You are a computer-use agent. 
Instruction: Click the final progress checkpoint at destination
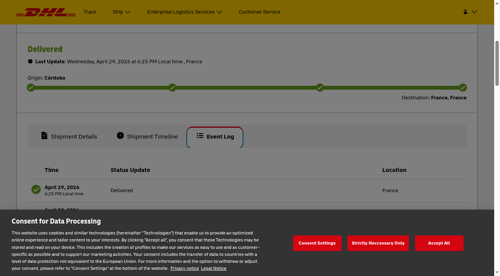(463, 88)
